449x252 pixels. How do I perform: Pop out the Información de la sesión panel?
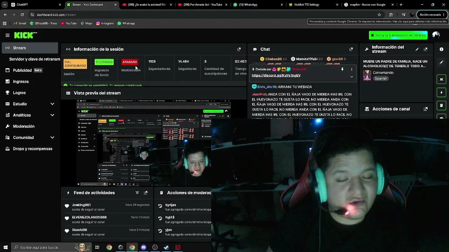point(239,49)
